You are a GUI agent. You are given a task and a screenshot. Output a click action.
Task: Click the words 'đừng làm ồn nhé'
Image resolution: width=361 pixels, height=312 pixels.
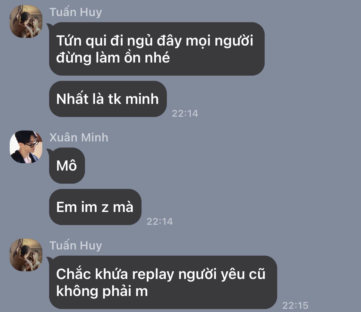[113, 57]
